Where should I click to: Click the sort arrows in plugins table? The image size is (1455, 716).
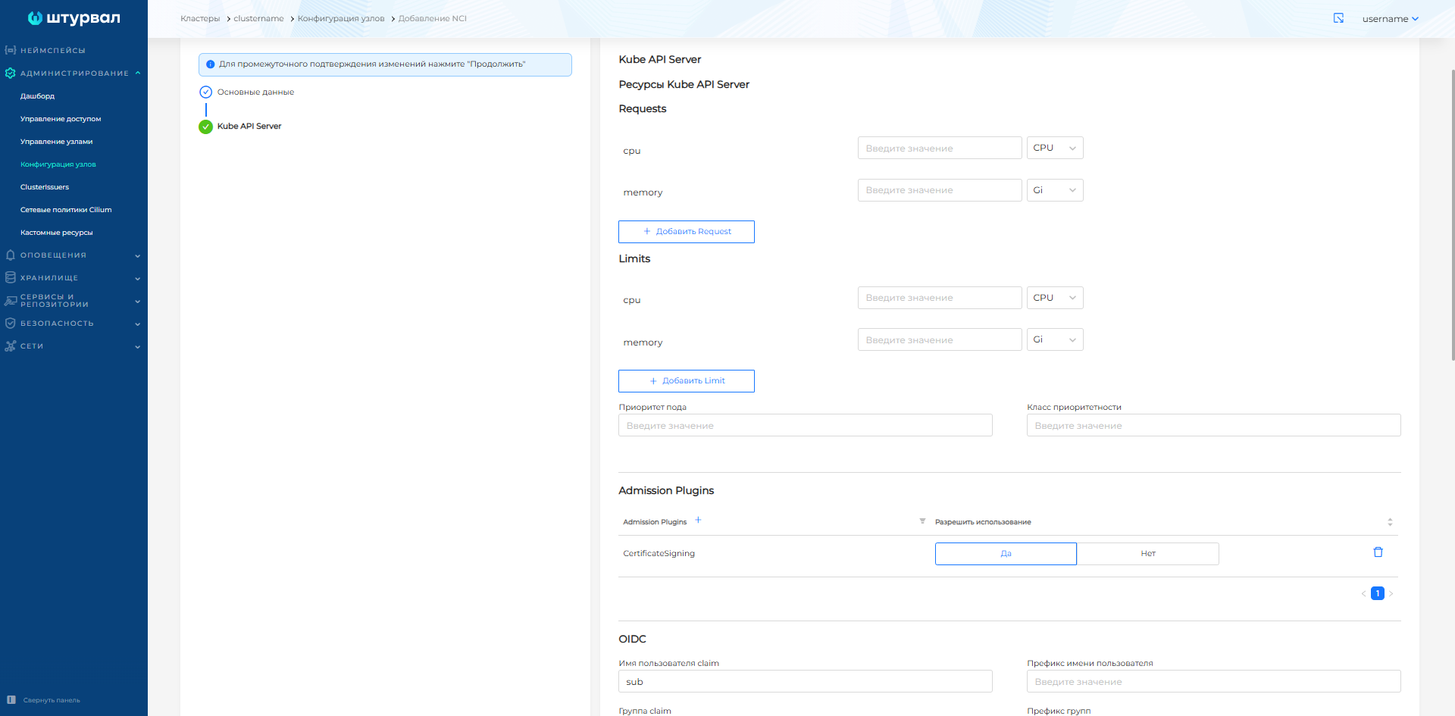(1390, 522)
